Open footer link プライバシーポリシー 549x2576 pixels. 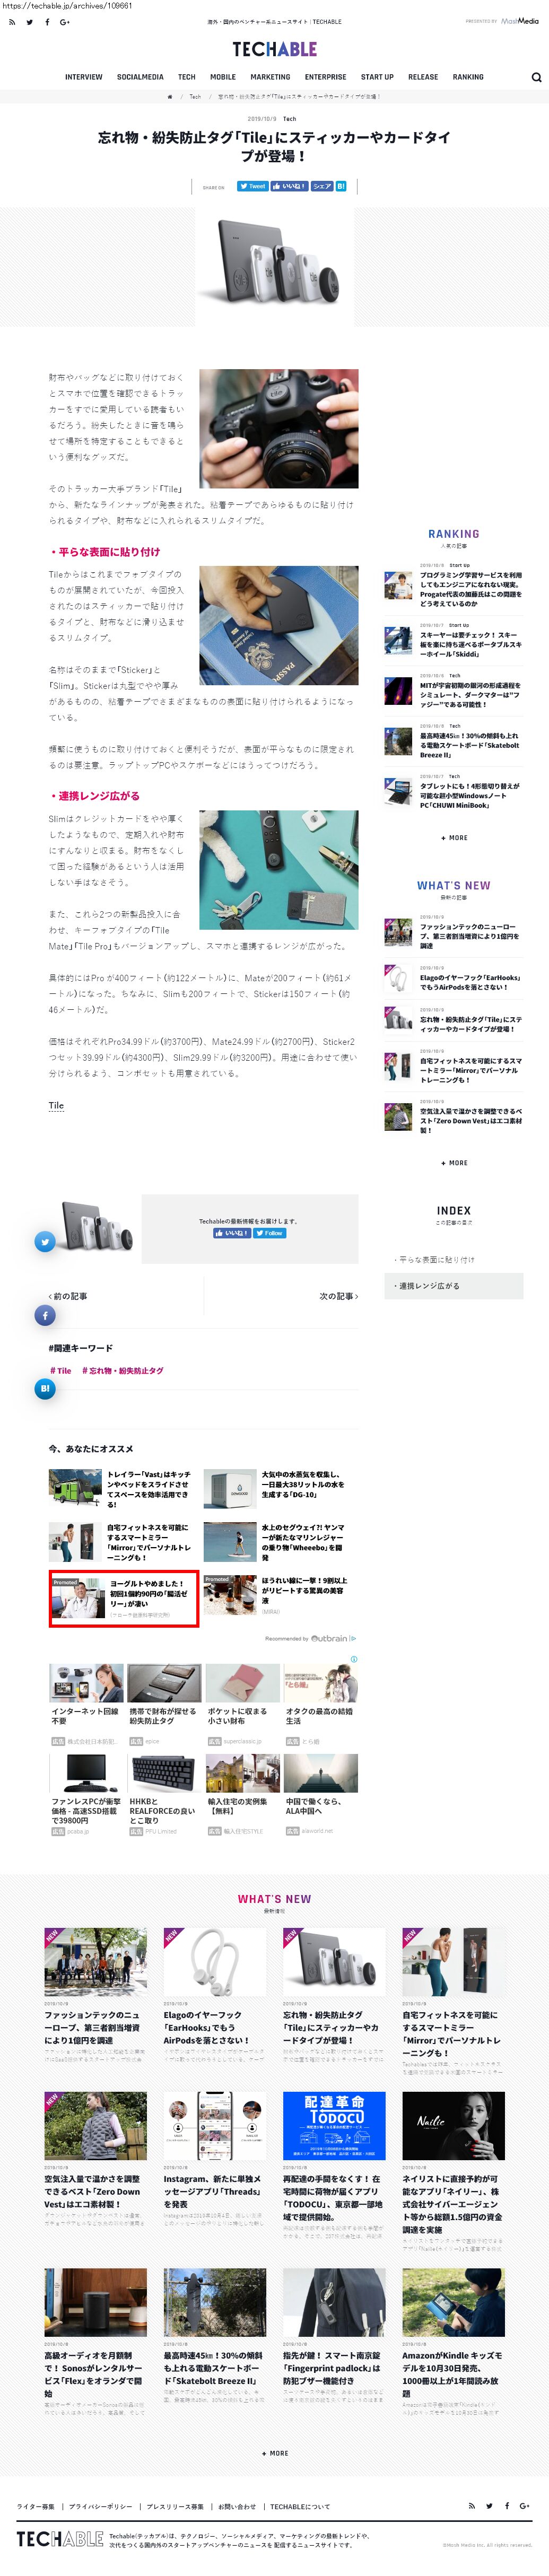[x=100, y=2506]
